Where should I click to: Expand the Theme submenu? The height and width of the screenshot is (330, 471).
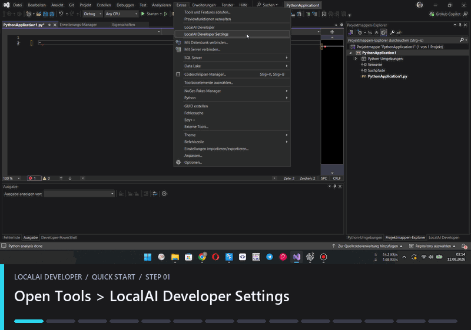232,135
